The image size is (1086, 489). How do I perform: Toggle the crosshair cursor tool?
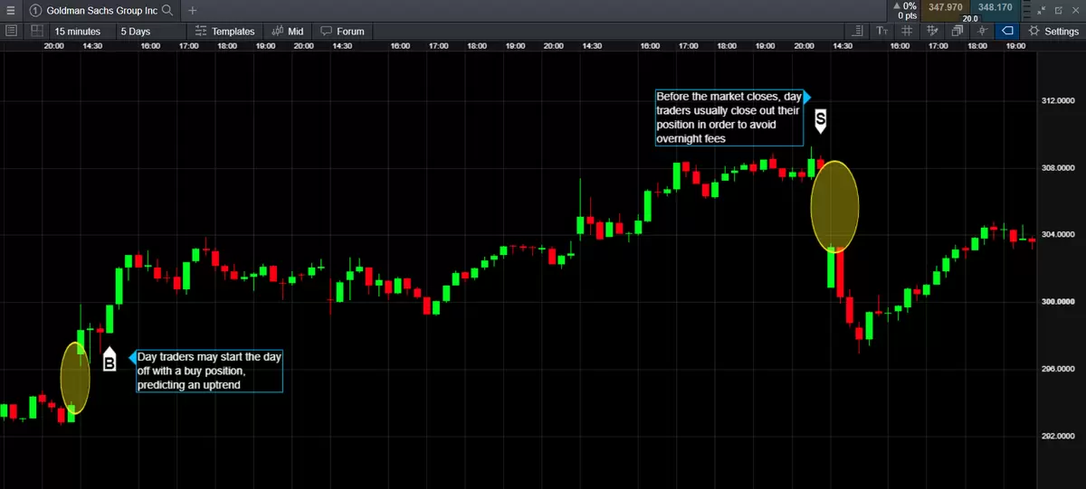(x=981, y=31)
